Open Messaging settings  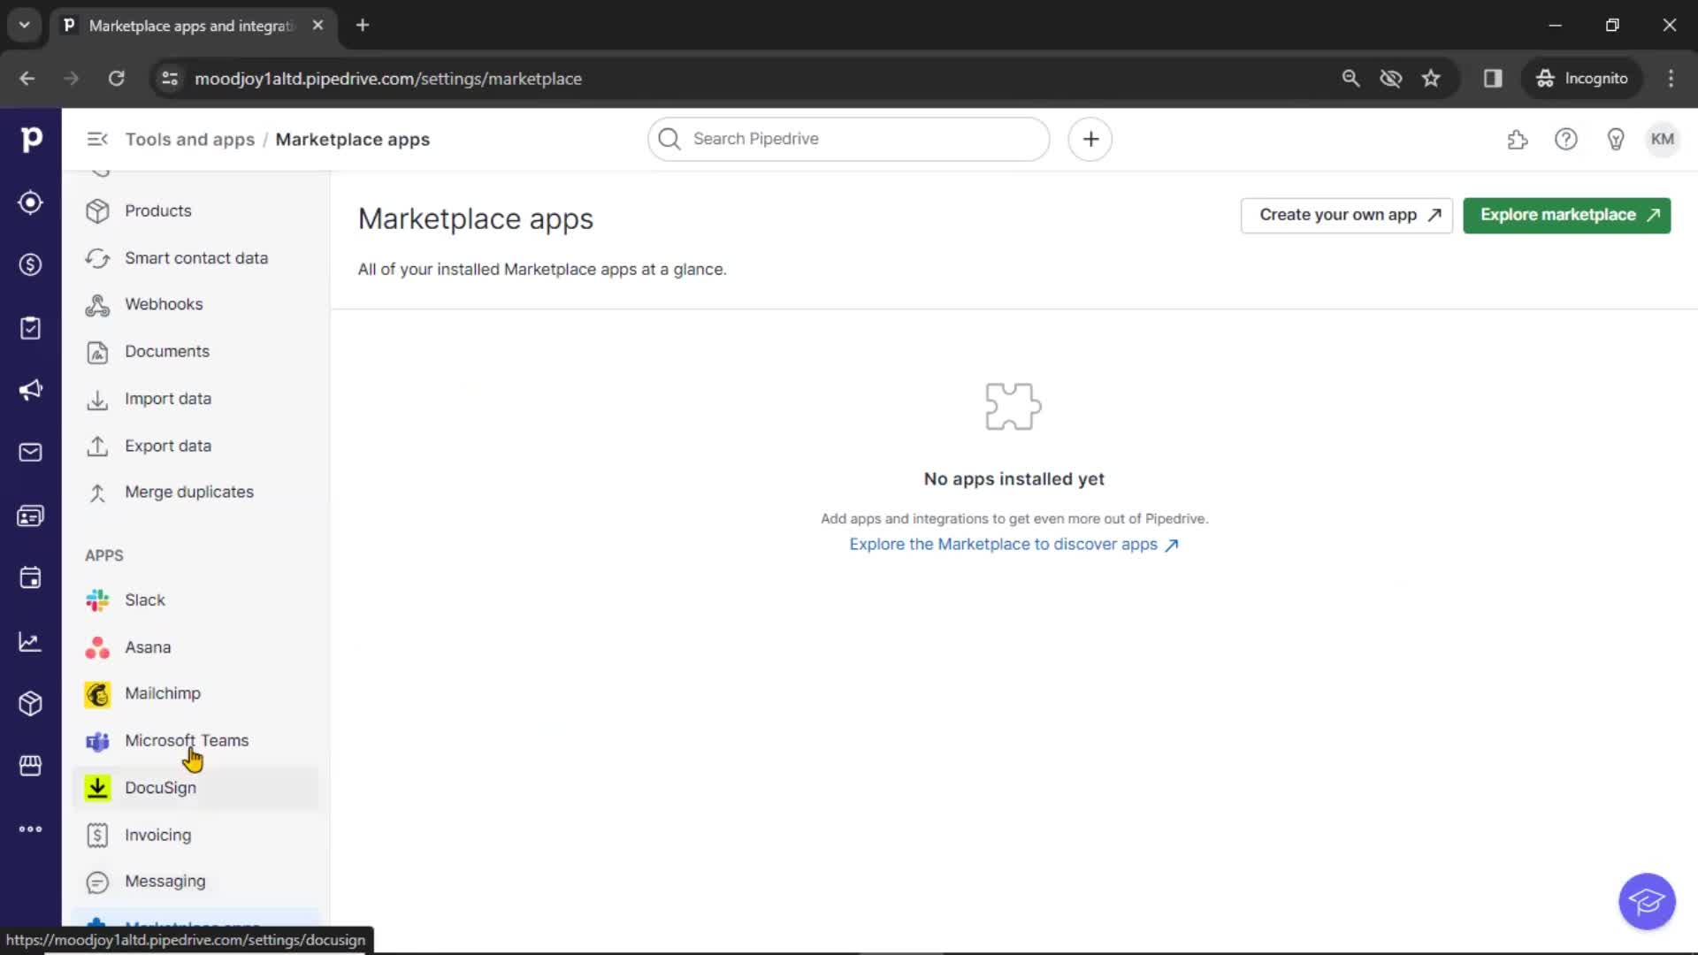pyautogui.click(x=195, y=882)
